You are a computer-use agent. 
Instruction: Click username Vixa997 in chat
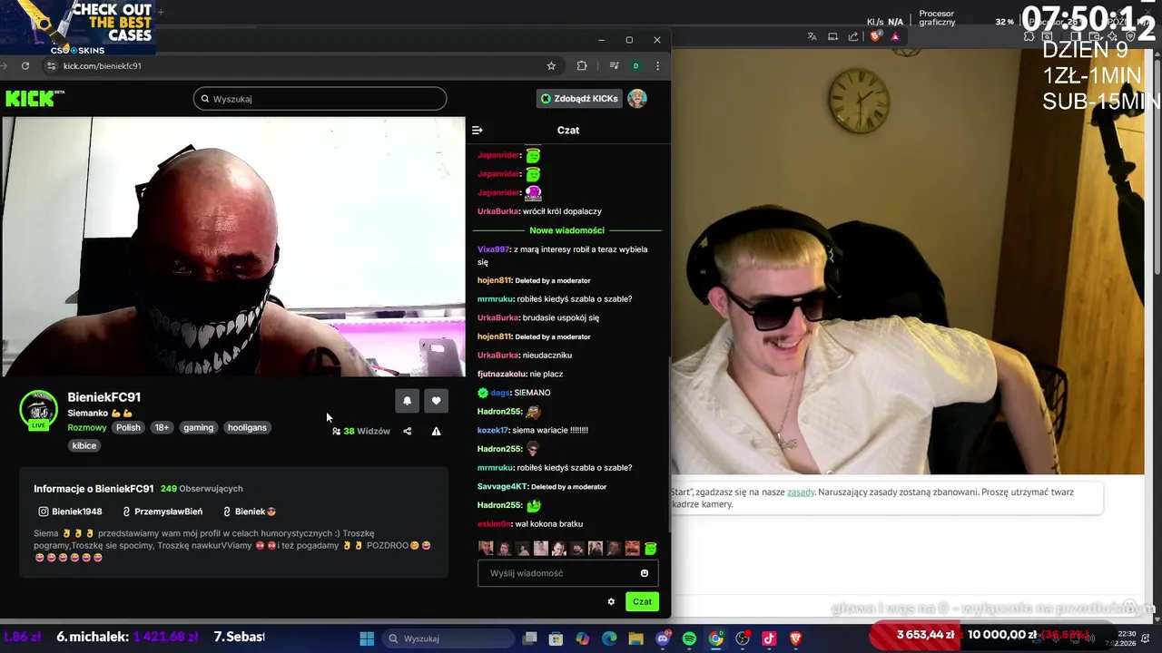[494, 249]
